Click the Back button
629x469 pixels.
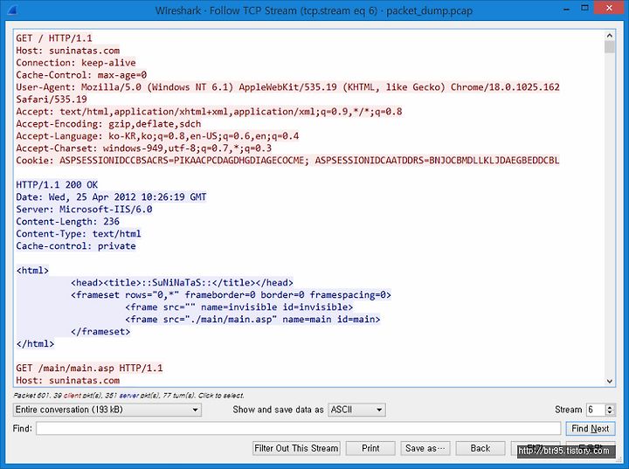(480, 448)
